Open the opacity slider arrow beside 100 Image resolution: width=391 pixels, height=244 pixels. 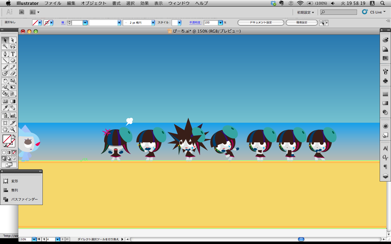[x=220, y=23]
